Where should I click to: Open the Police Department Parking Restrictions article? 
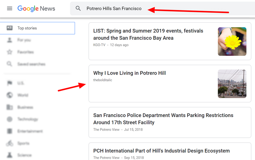click(163, 119)
